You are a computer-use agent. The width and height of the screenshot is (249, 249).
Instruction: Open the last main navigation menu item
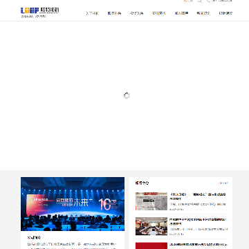pos(225,13)
